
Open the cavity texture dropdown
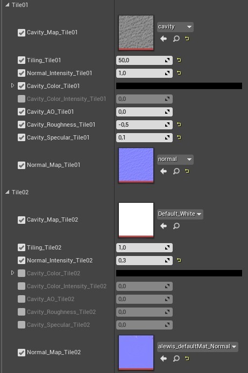click(x=175, y=27)
